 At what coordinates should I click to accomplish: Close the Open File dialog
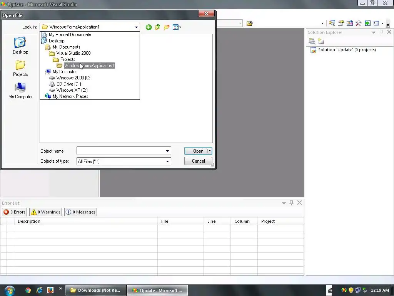point(206,13)
